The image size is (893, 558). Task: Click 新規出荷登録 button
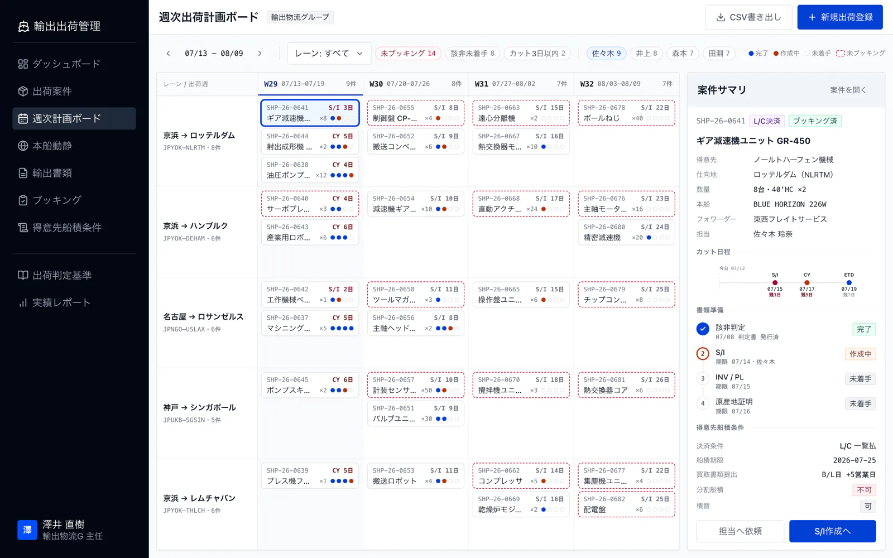click(840, 17)
